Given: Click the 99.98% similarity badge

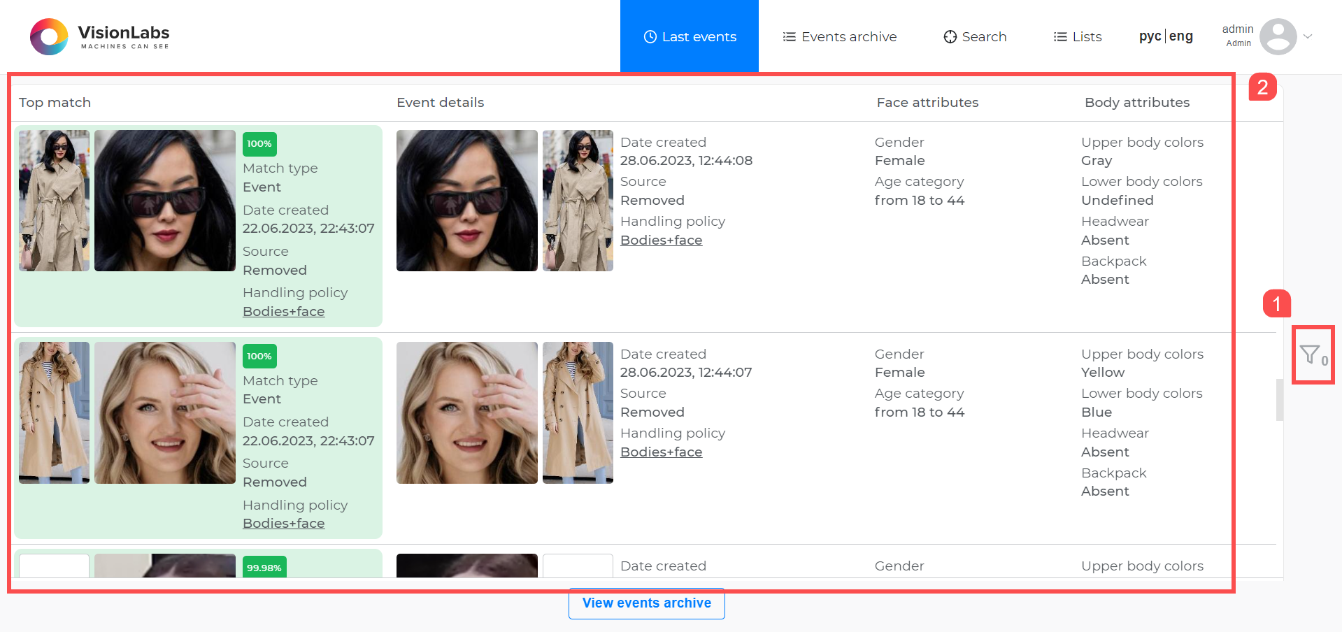Looking at the screenshot, I should coord(264,567).
